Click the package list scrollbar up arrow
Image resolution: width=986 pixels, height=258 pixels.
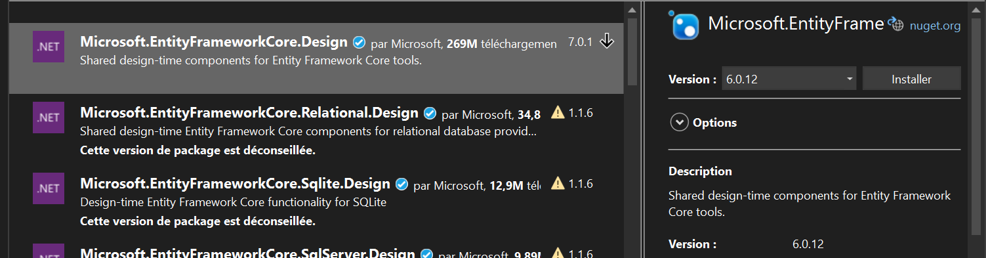(632, 10)
